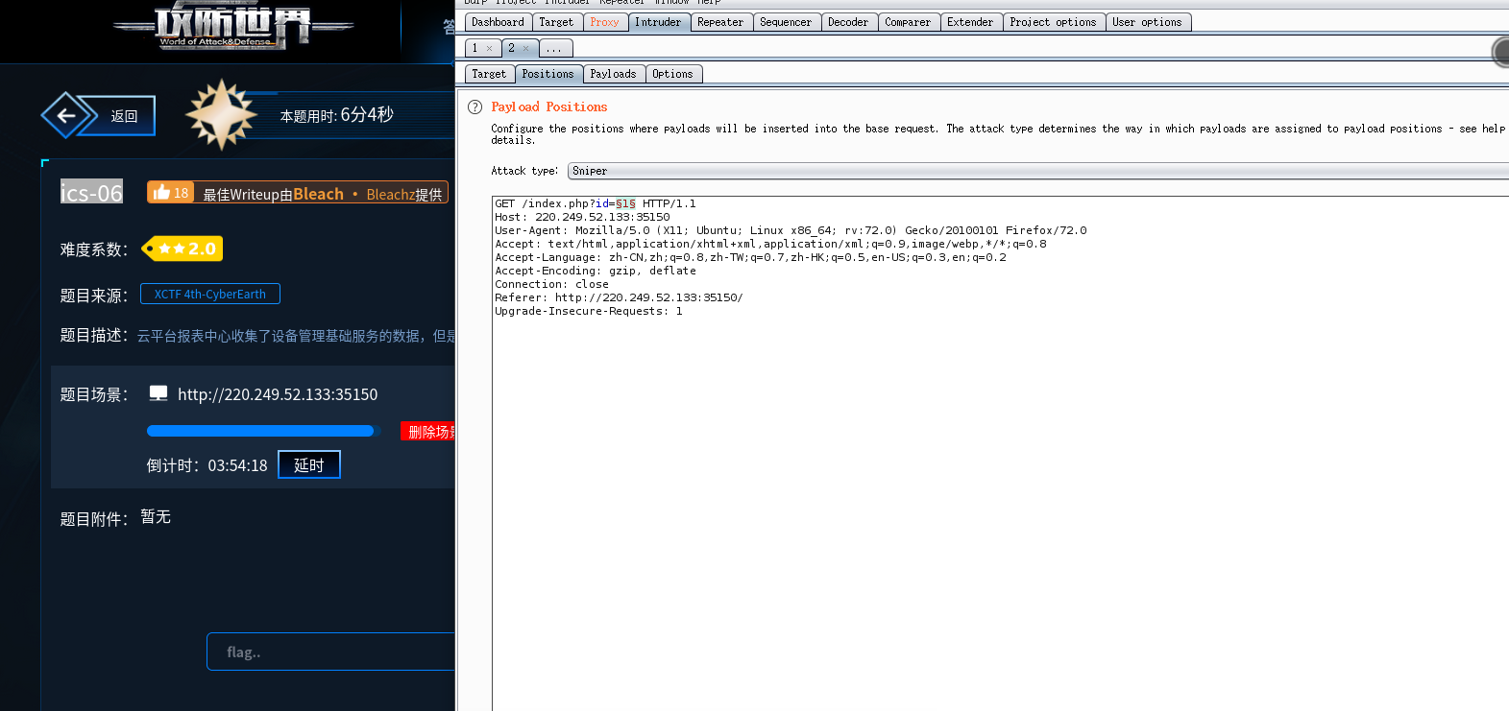Click the Referer header line
The image size is (1509, 711).
(x=619, y=297)
